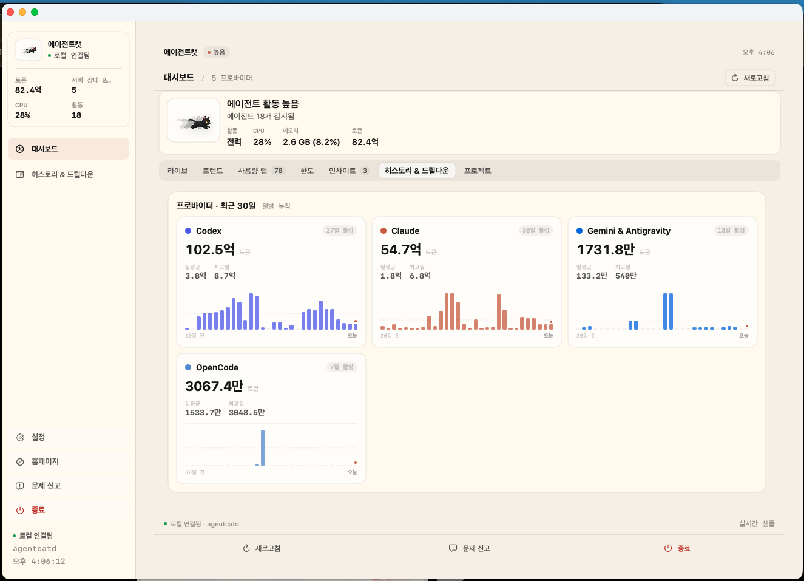This screenshot has height=581, width=804.
Task: Click the OpenCode 최고일 value 3048.5만
Action: click(x=246, y=412)
